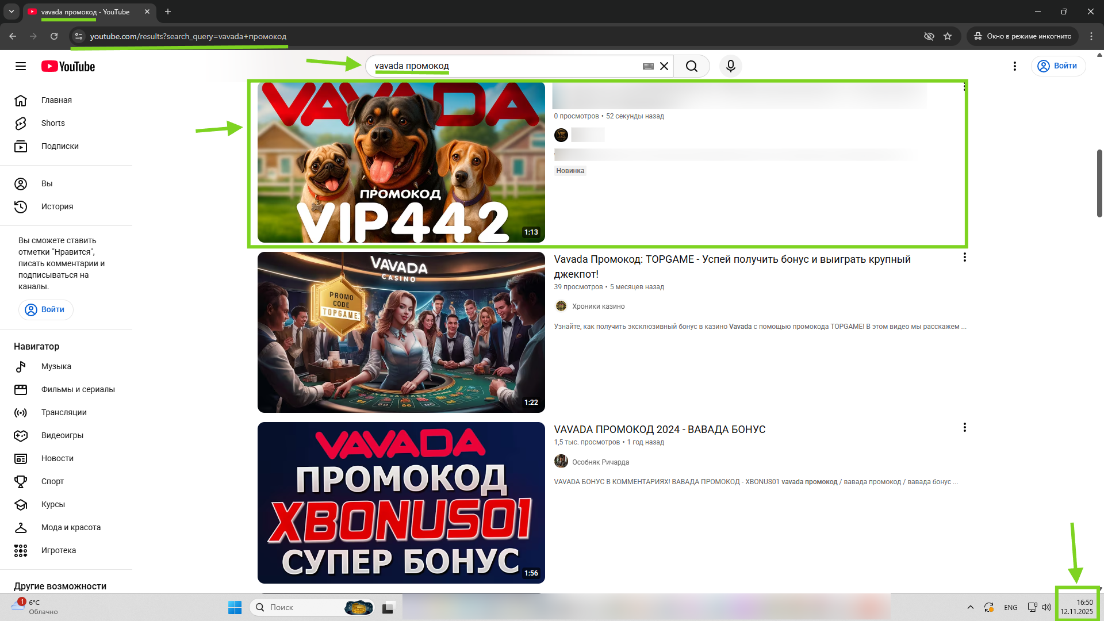Image resolution: width=1104 pixels, height=621 pixels.
Task: Click the Видеоигры gamepad icon
Action: 21,436
